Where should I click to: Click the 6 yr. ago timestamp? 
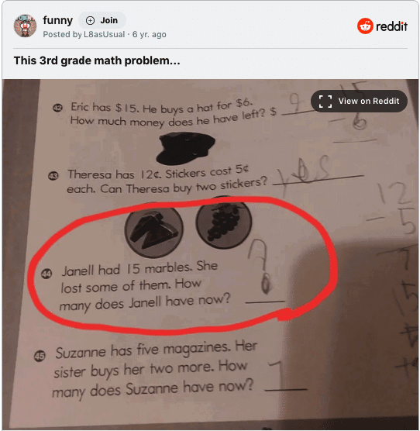tap(149, 34)
